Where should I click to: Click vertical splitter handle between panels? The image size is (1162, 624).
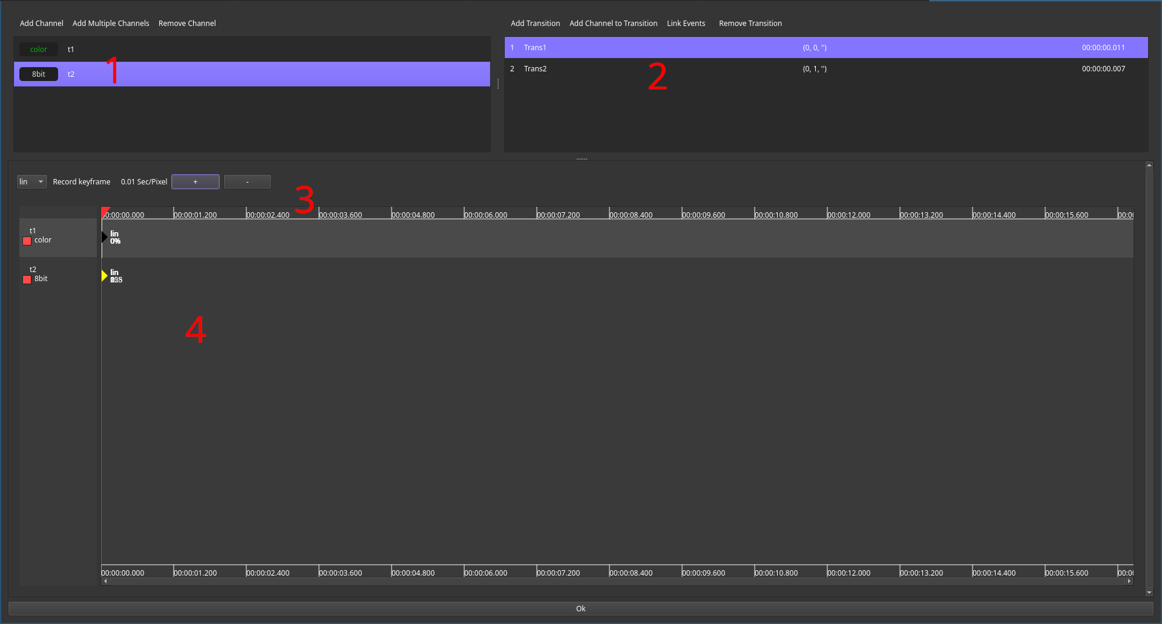[x=498, y=84]
